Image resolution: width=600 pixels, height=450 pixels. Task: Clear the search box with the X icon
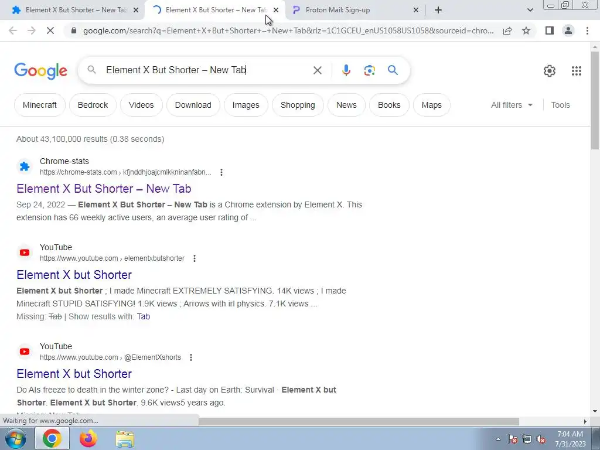[x=317, y=70]
